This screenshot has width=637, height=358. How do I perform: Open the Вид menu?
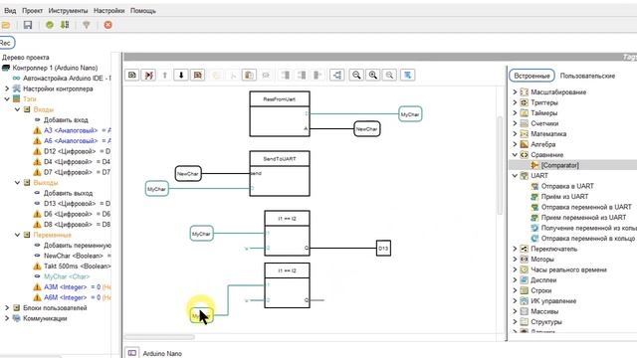[10, 11]
